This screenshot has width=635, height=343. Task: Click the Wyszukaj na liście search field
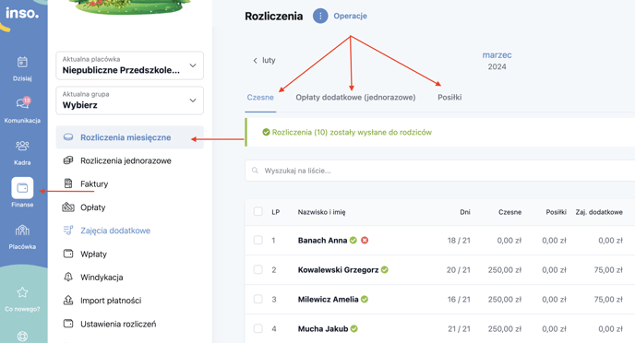click(x=440, y=171)
